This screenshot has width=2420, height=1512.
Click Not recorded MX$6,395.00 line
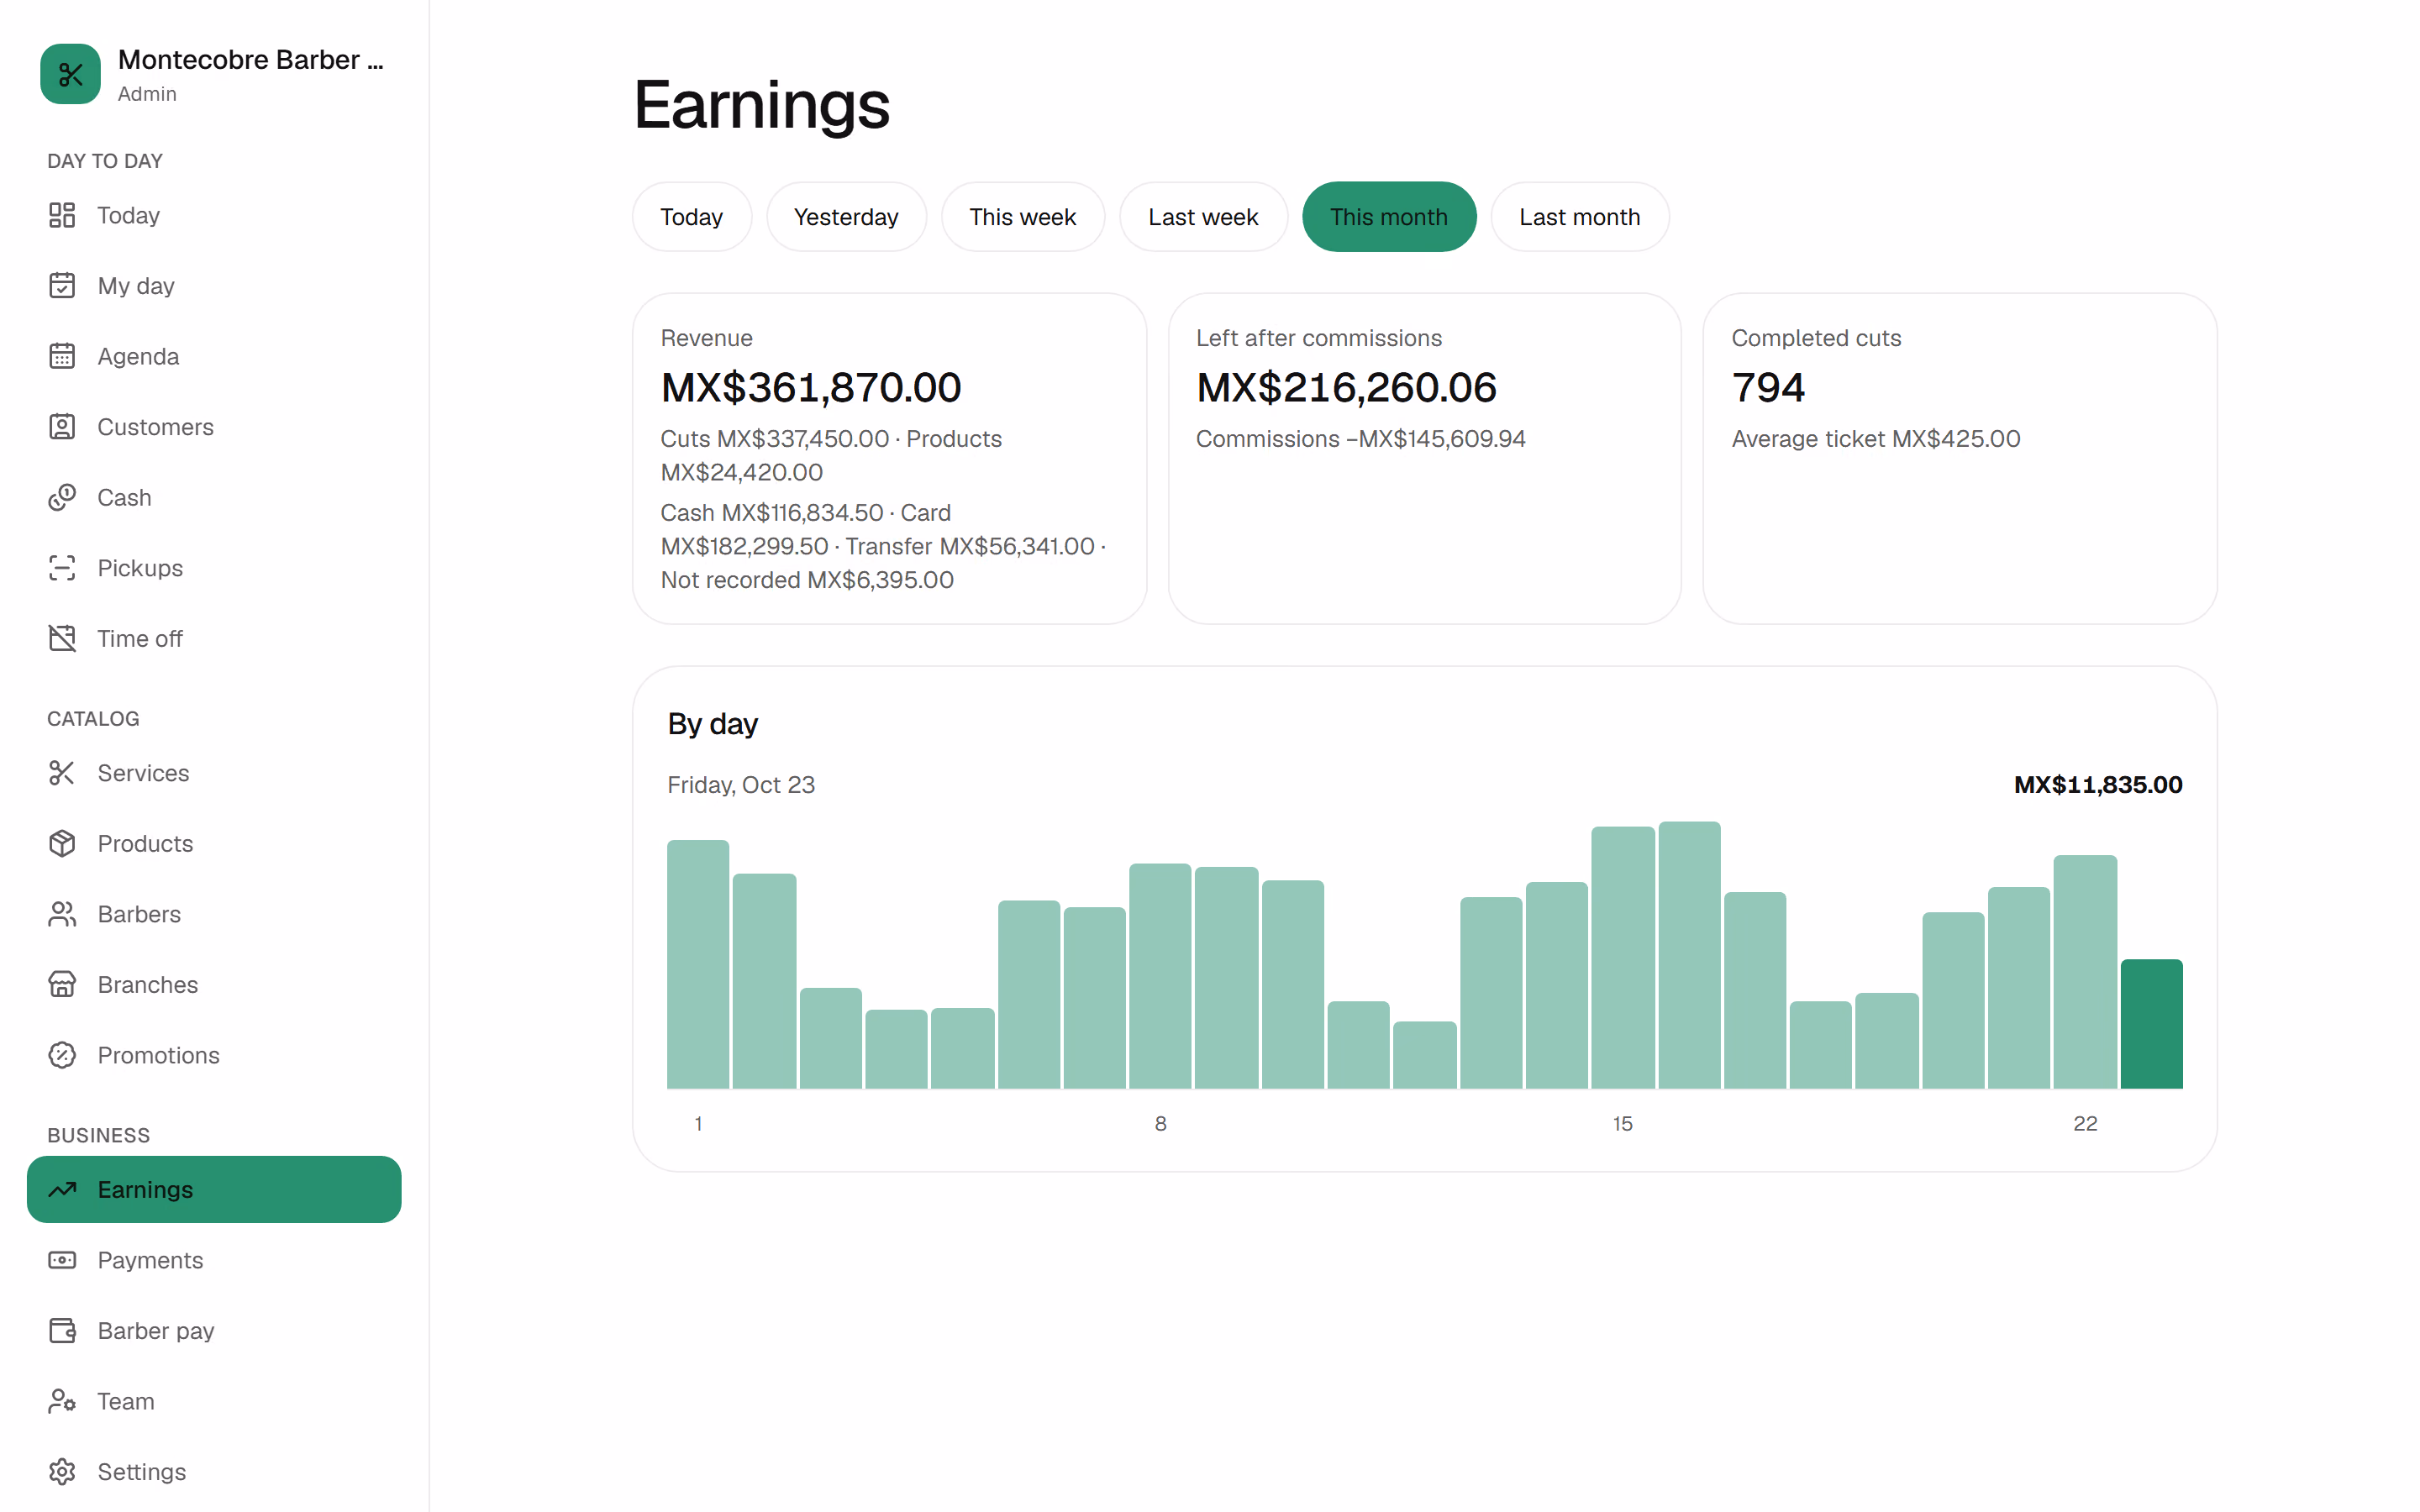pos(807,580)
